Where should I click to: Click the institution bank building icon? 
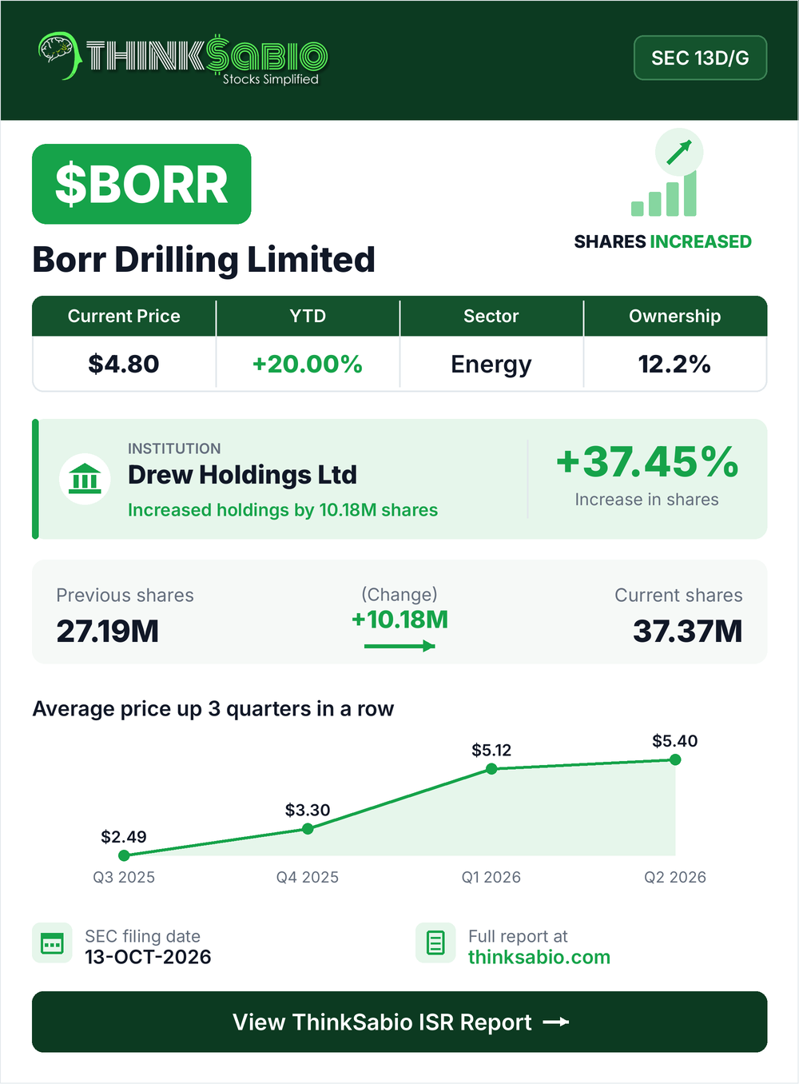coord(85,479)
